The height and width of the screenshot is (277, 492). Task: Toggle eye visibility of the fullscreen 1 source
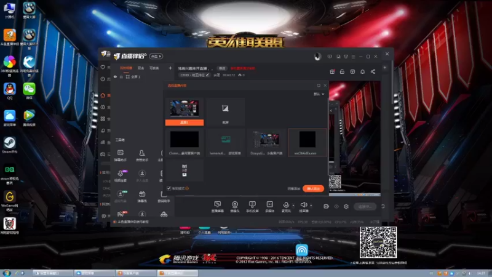click(x=115, y=76)
